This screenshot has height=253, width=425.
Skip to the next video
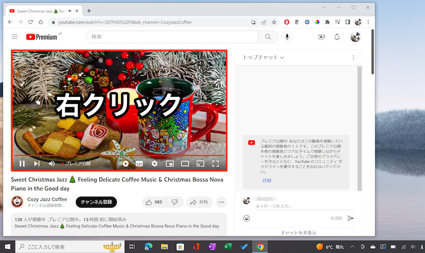[x=37, y=164]
